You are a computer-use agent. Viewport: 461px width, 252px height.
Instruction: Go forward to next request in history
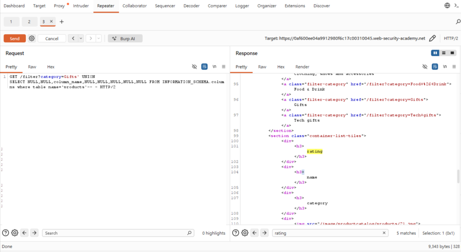coord(90,38)
